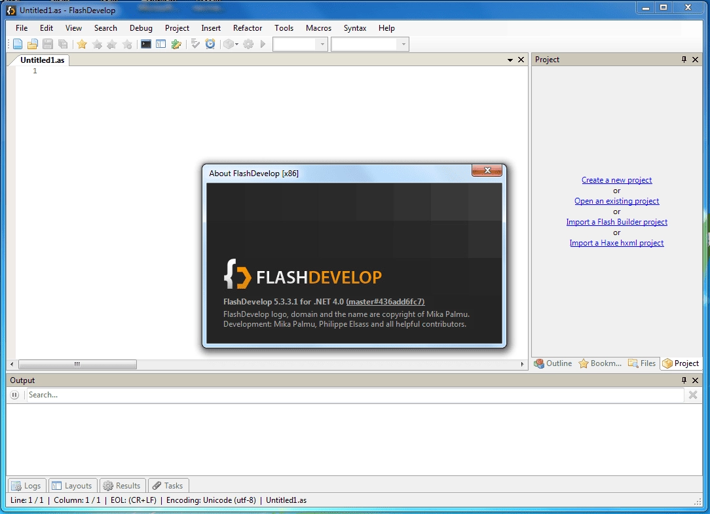Image resolution: width=710 pixels, height=514 pixels.
Task: Click the Test Project play icon
Action: (263, 44)
